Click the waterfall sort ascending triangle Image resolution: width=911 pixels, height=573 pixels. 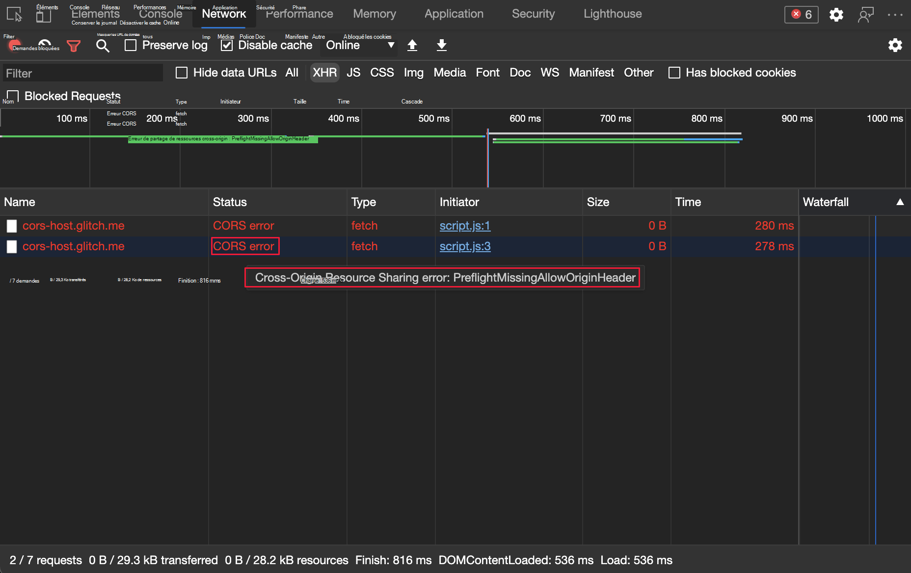(900, 202)
